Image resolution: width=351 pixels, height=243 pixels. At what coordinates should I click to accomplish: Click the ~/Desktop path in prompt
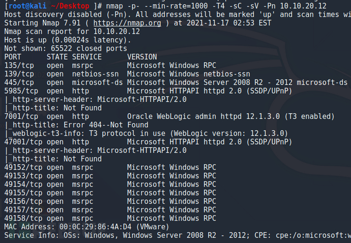(70, 6)
